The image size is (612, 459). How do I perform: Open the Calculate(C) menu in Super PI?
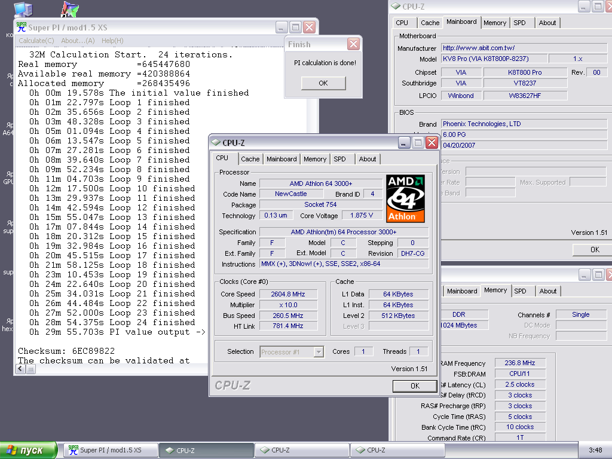(x=36, y=41)
